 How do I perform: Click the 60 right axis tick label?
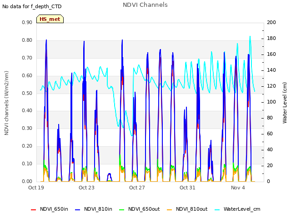[x=270, y=134]
